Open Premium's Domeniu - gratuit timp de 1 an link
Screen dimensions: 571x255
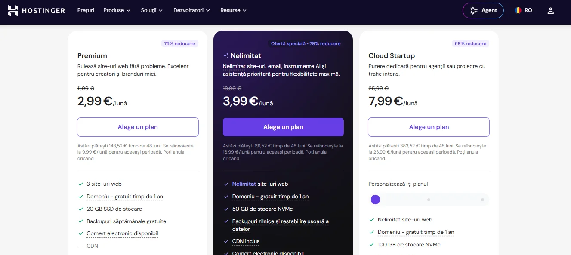[x=125, y=197]
